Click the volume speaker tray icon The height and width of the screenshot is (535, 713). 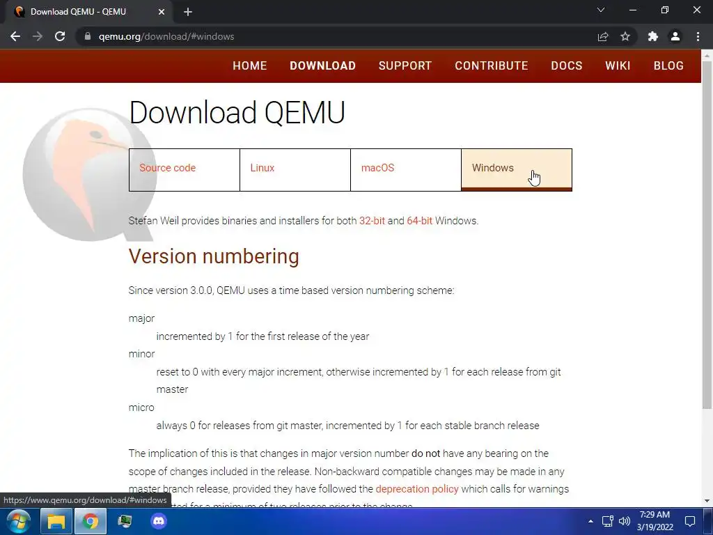coord(625,521)
